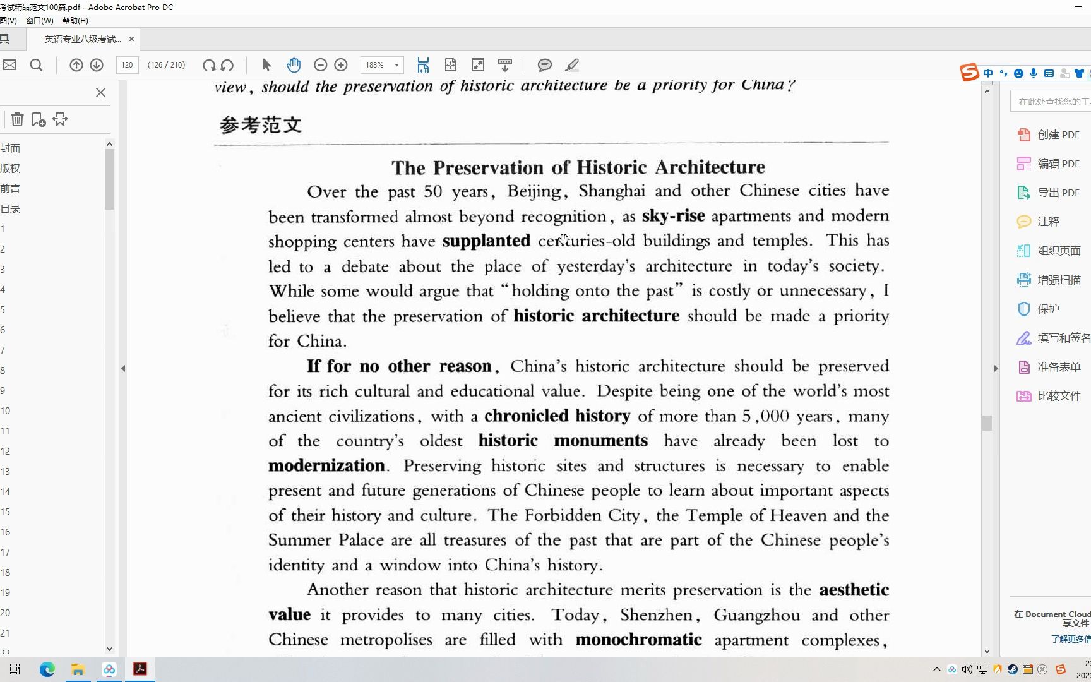Open the 组织页面 tool
1091x682 pixels.
1049,251
